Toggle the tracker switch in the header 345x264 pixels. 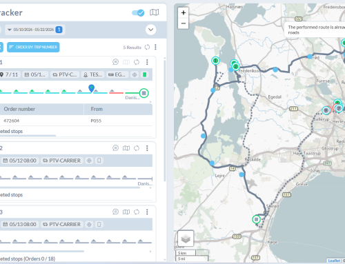(138, 13)
